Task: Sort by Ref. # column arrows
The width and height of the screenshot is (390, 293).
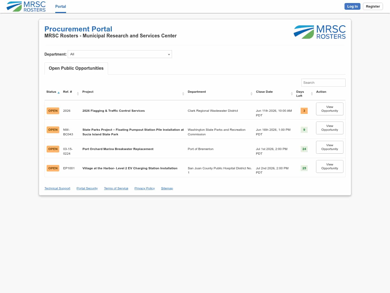Action: [78, 94]
